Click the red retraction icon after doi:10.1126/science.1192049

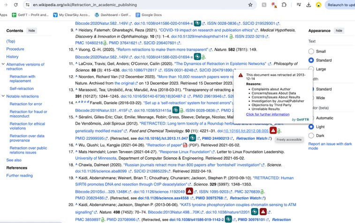pyautogui.click(x=189, y=191)
